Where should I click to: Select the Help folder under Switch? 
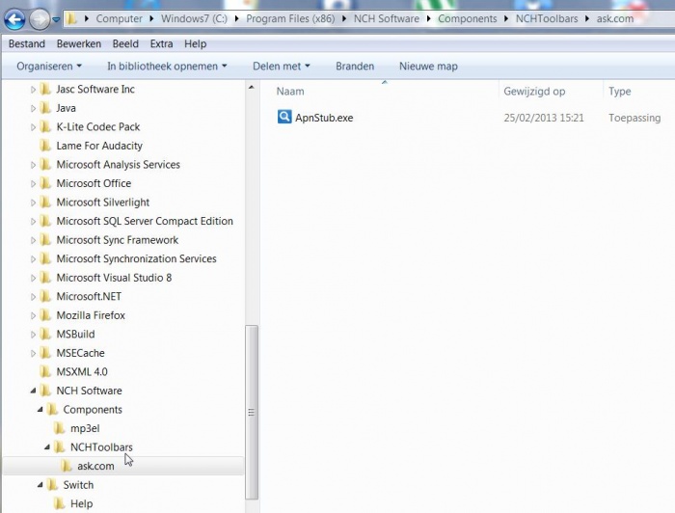tap(81, 503)
